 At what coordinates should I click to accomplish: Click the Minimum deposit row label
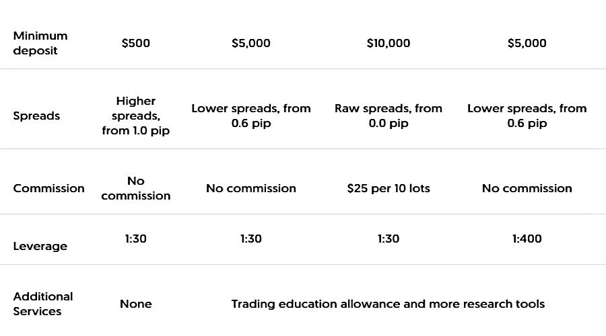[x=40, y=43]
